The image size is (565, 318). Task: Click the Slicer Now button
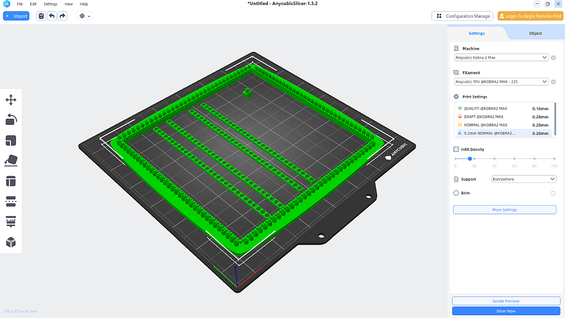(x=506, y=311)
